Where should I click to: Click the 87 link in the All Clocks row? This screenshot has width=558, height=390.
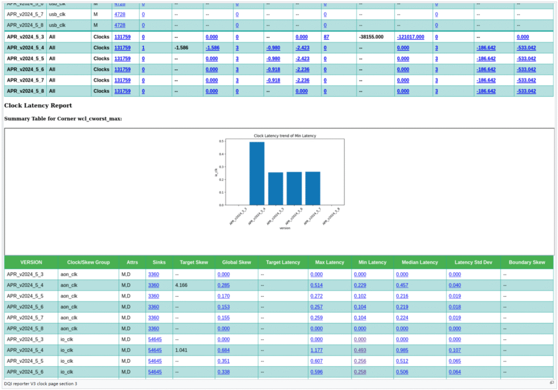pyautogui.click(x=326, y=36)
